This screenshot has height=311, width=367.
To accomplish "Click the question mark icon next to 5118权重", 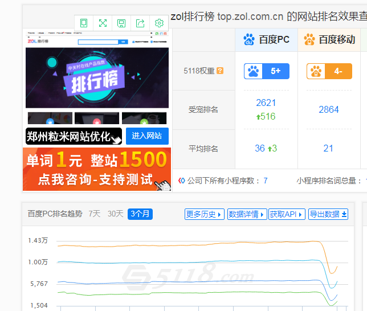I will click(220, 71).
